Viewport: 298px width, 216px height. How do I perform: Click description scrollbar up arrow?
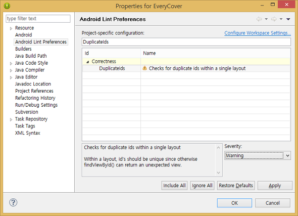pyautogui.click(x=218, y=148)
